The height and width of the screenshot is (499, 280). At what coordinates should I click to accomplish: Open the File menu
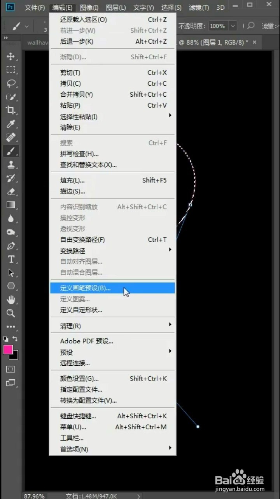point(35,7)
